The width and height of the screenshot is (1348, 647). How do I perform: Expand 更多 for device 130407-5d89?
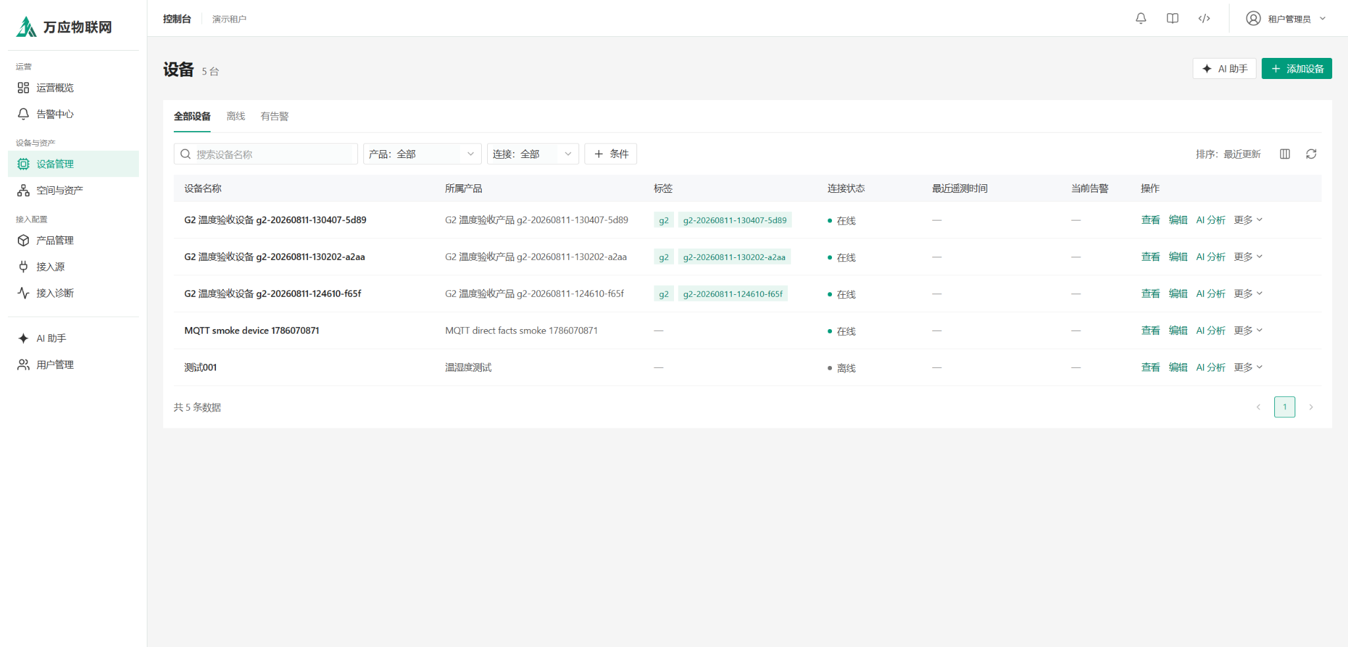tap(1248, 220)
